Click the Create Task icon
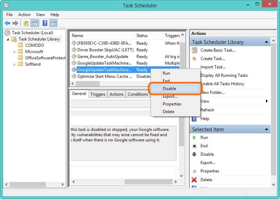The image size is (280, 199). [194, 58]
